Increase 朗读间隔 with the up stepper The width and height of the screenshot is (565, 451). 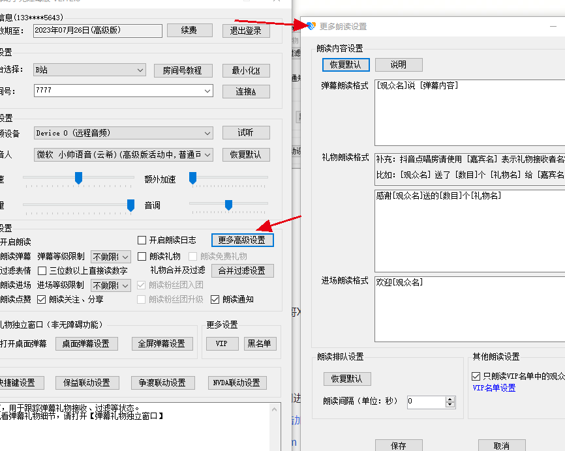coord(450,399)
